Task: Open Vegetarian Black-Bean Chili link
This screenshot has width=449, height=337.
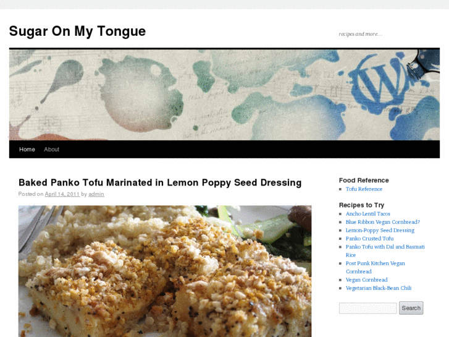Action: (x=379, y=288)
